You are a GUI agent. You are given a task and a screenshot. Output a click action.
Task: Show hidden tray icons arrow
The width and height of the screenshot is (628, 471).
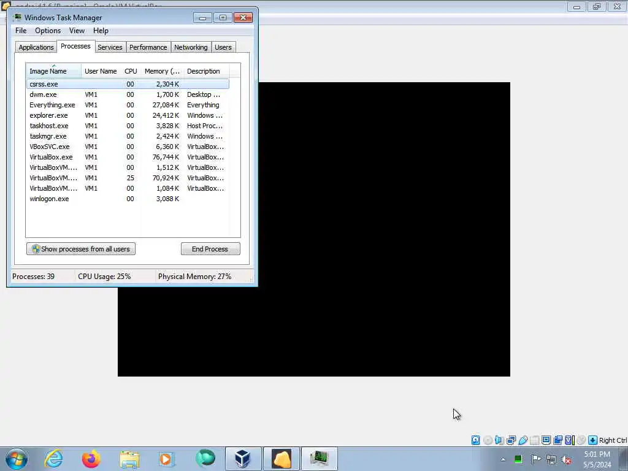click(x=503, y=459)
